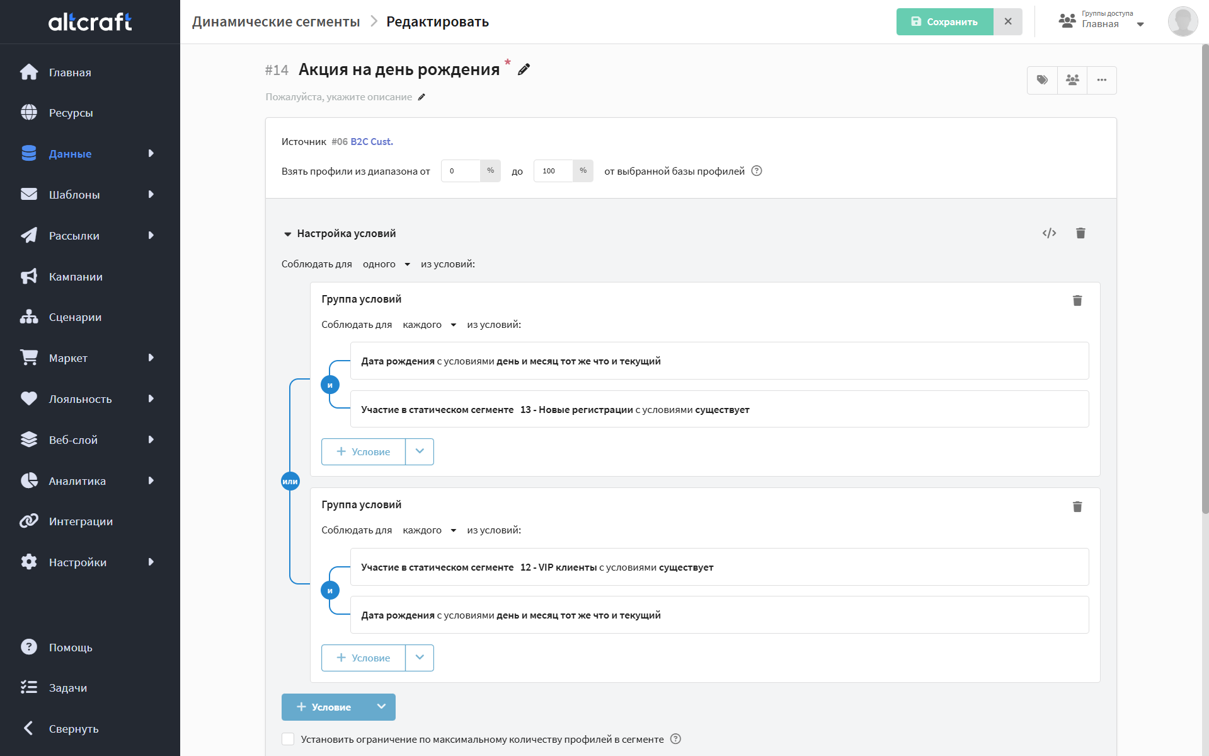Delete the first condition group with trash icon

coord(1077,301)
